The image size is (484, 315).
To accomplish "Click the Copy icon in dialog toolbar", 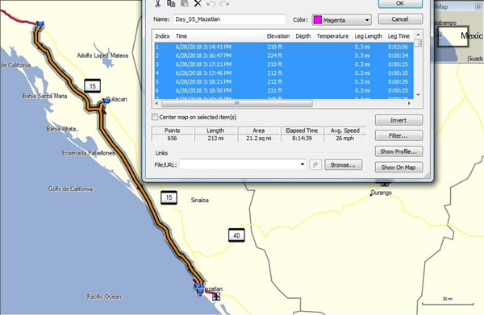I will [171, 3].
